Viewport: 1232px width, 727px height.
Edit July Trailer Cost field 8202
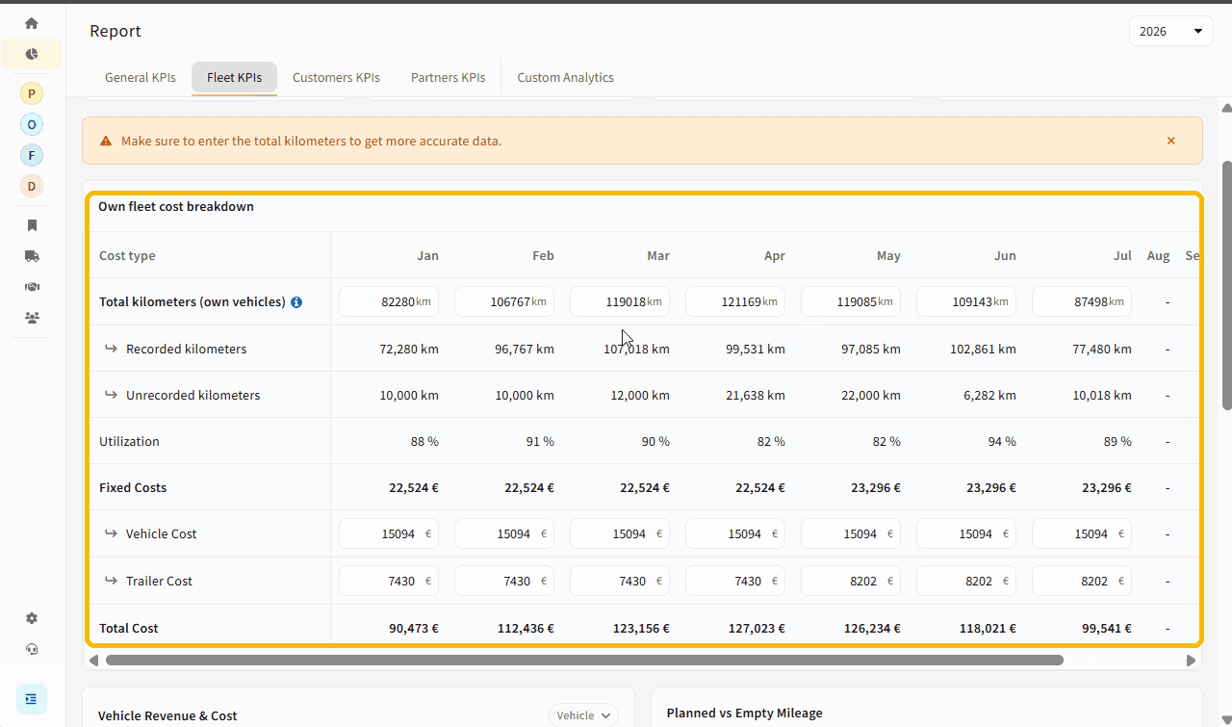point(1082,581)
